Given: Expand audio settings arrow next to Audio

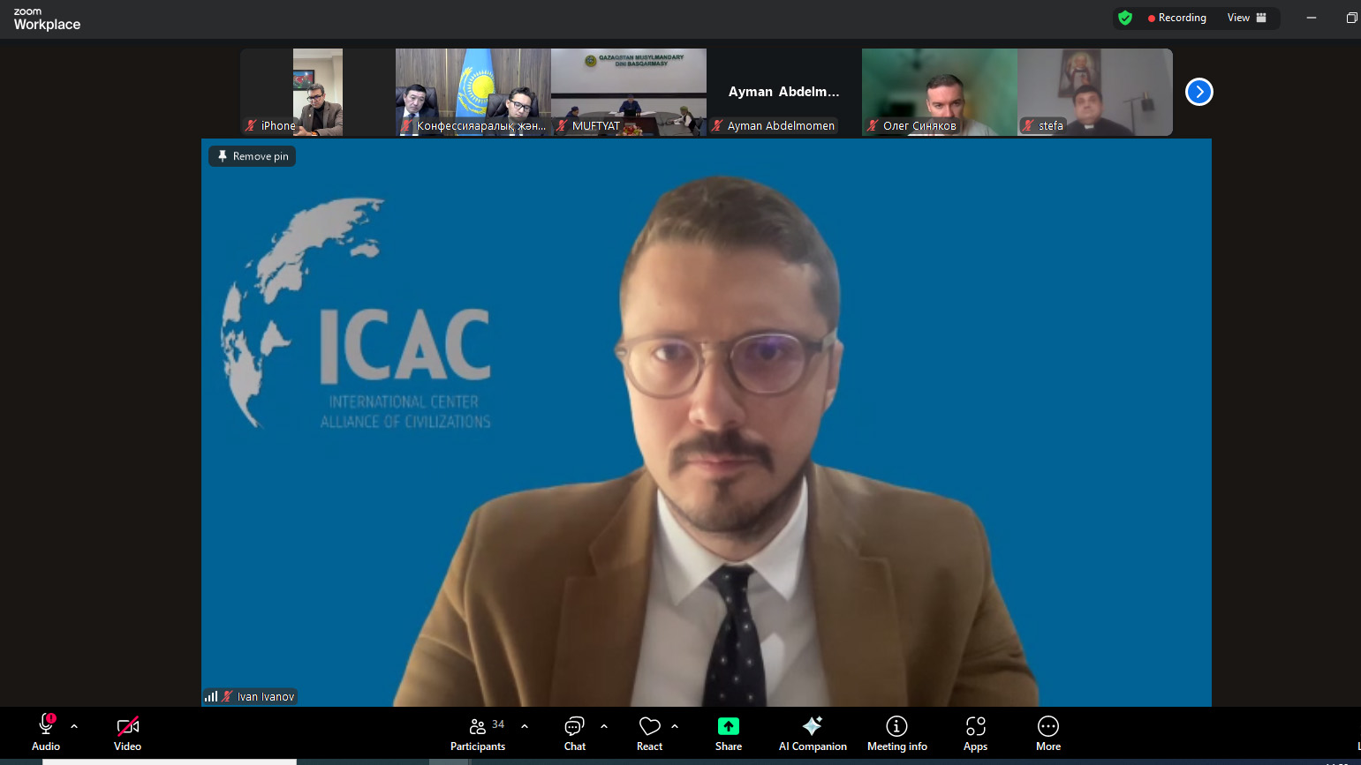Looking at the screenshot, I should click(x=74, y=726).
